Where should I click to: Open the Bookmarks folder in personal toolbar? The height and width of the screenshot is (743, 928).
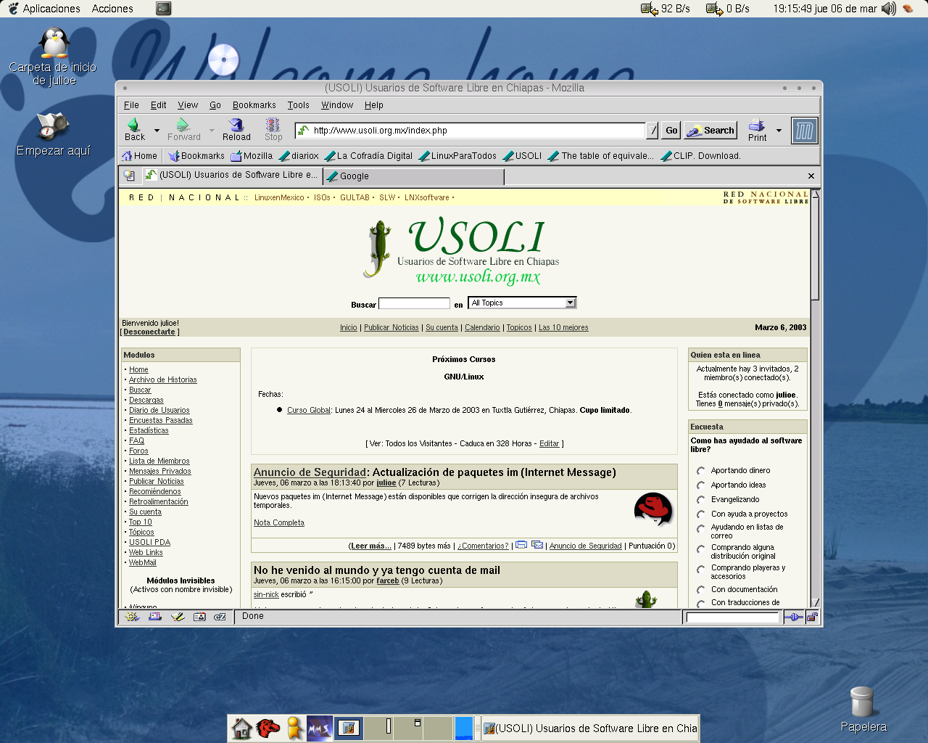click(x=196, y=156)
